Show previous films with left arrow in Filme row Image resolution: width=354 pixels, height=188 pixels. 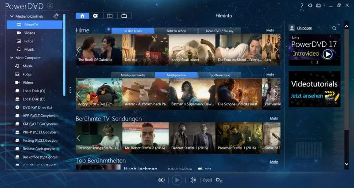[x=78, y=50]
